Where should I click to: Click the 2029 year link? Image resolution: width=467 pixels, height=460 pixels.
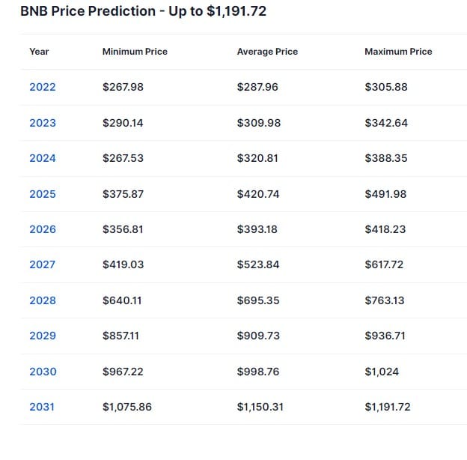pyautogui.click(x=43, y=336)
